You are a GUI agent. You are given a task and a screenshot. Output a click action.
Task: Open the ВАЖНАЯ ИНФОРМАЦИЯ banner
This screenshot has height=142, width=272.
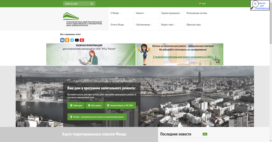[x=91, y=54]
